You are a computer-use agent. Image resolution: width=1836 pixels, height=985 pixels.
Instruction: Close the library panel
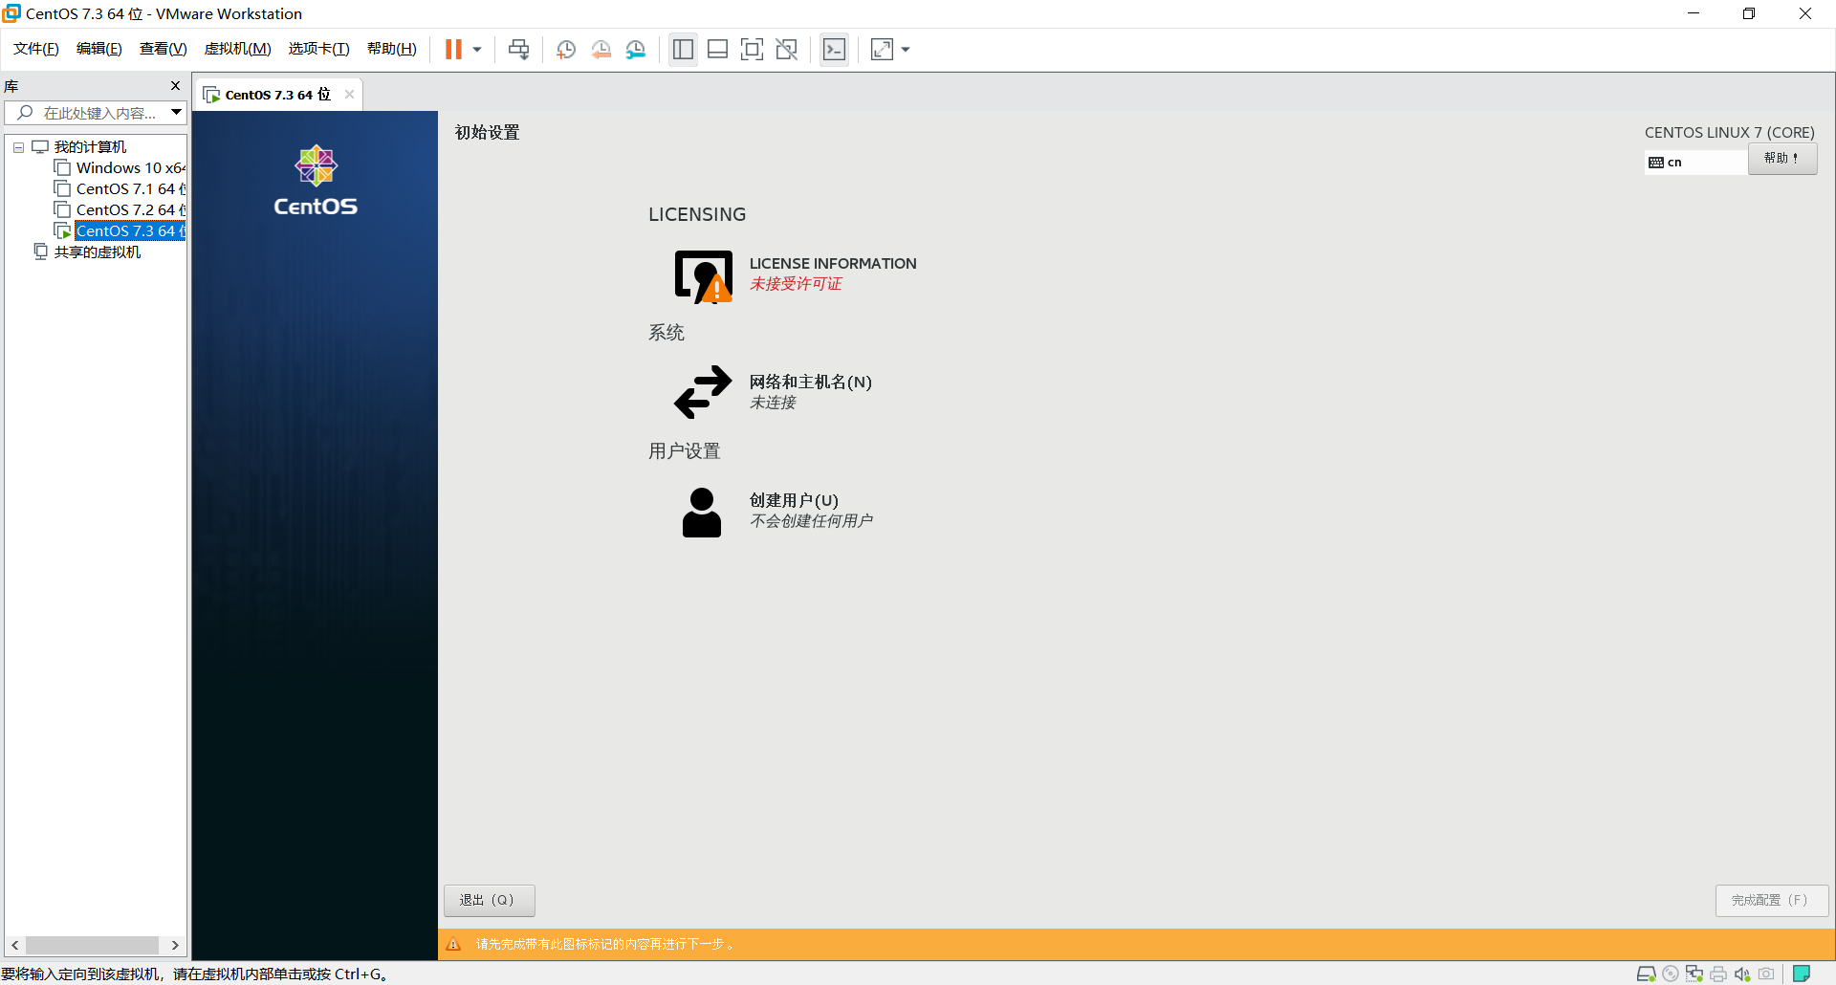pos(175,86)
